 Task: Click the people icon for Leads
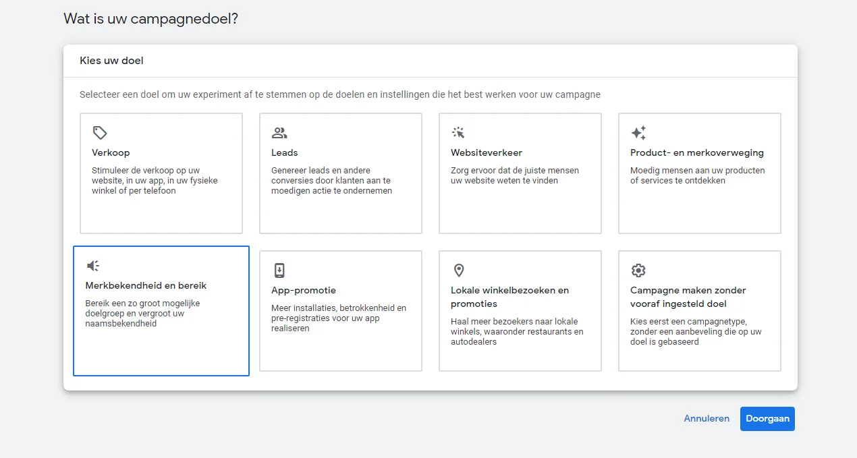coord(279,133)
